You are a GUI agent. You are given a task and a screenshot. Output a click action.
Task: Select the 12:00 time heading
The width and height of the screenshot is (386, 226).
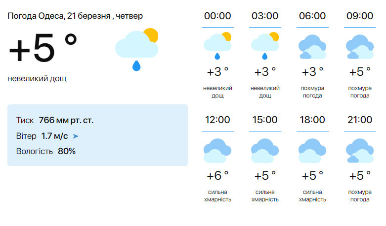[217, 120]
